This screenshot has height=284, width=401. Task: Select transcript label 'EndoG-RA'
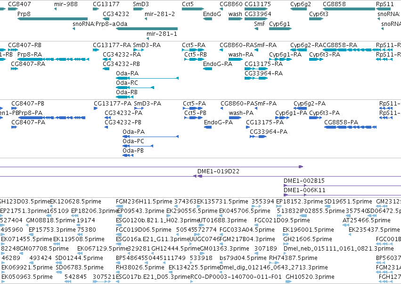click(218, 64)
